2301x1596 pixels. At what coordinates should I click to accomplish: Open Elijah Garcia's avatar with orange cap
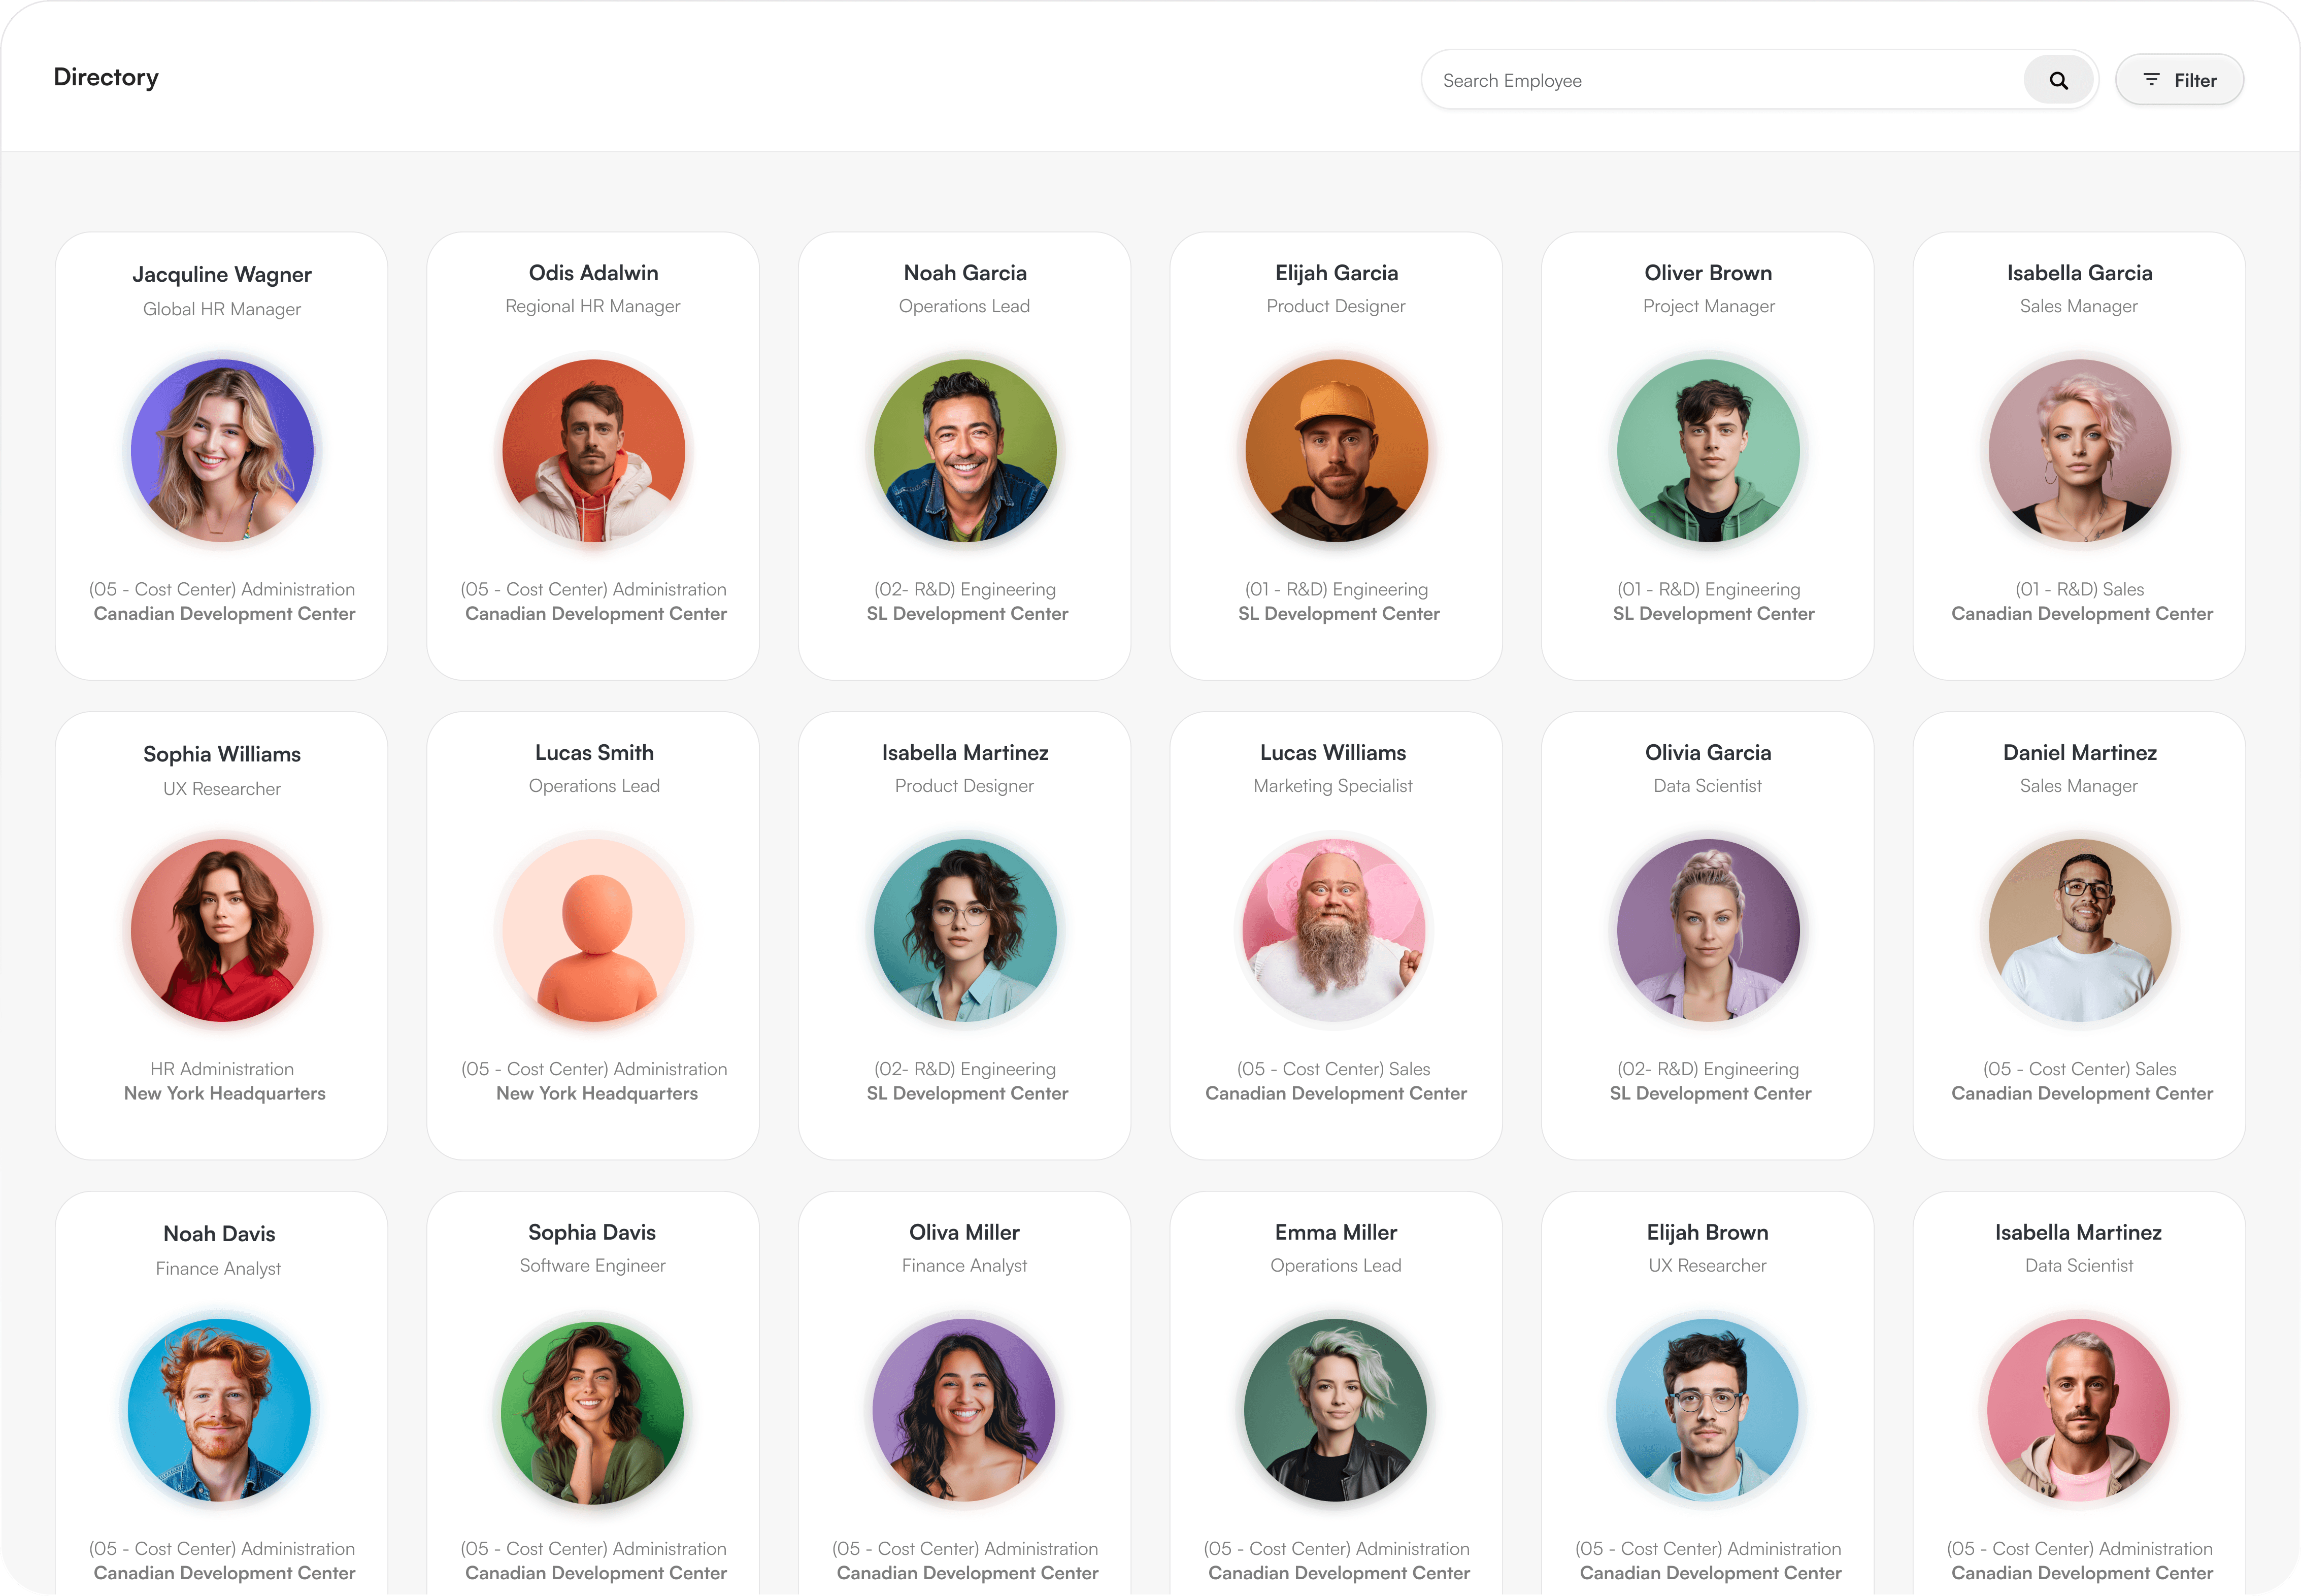(x=1337, y=450)
